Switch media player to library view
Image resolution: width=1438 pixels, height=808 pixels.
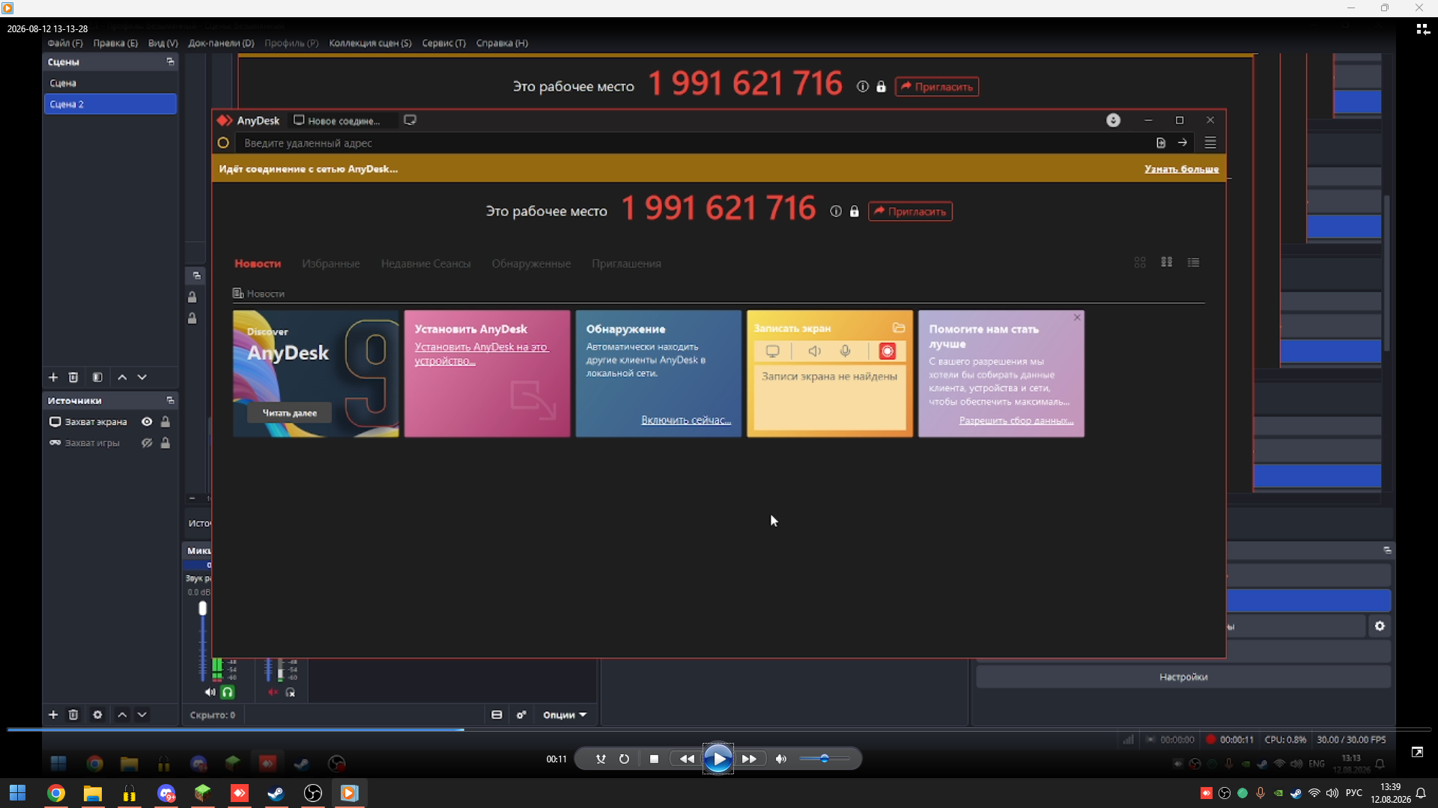(1422, 29)
